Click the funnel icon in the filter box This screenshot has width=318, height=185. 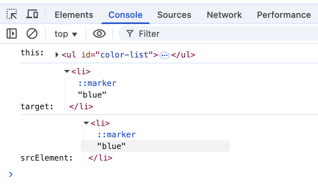(130, 34)
